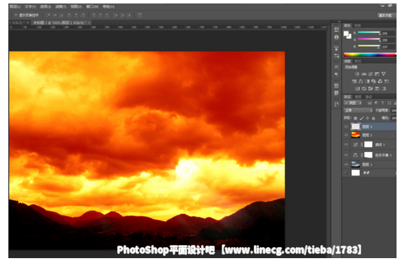
Task: Switch to the 色板 swatches tab
Action: 358,26
